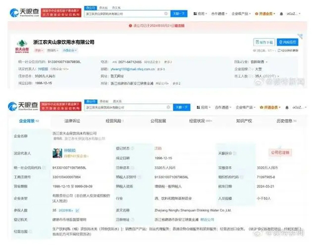317x248 pixels.
Task: Open 企业级产品 dropdown in the first screenshot
Action: (x=241, y=14)
